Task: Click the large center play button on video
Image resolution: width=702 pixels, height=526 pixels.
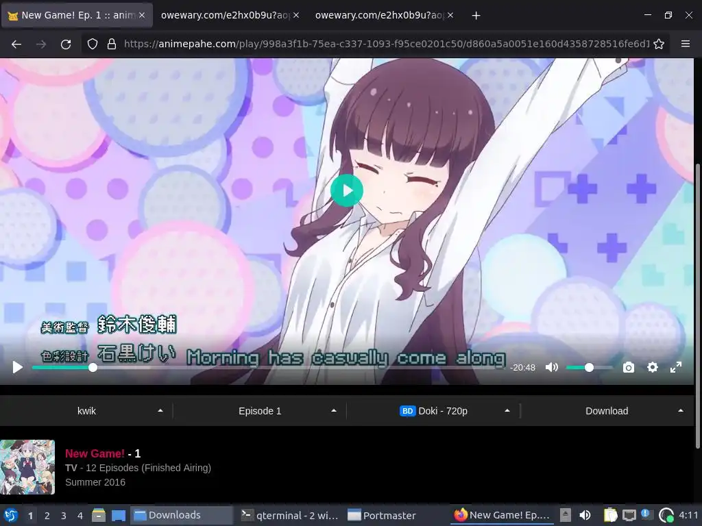Action: pos(347,190)
